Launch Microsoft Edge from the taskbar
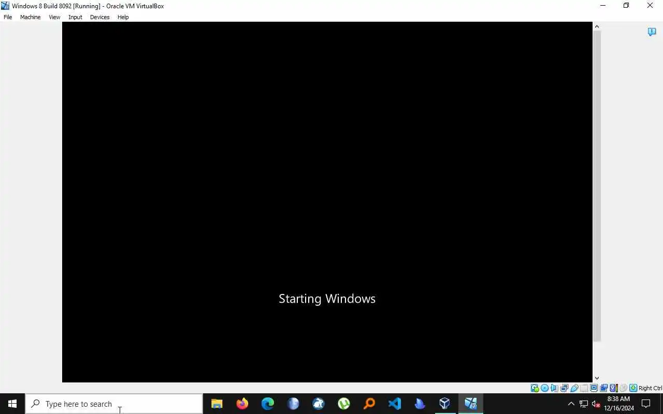This screenshot has width=663, height=414. tap(267, 404)
